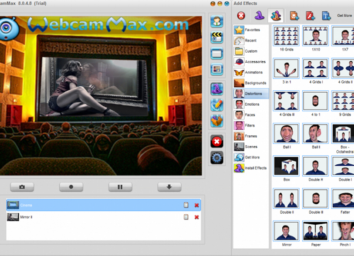Open the Frames category

[x=251, y=136]
